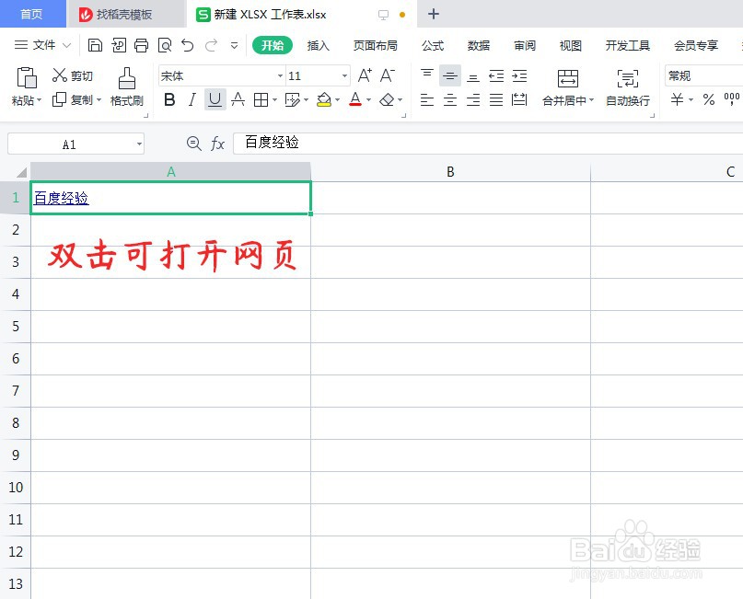Switch to View (视图) tab
The image size is (743, 599).
tap(571, 45)
